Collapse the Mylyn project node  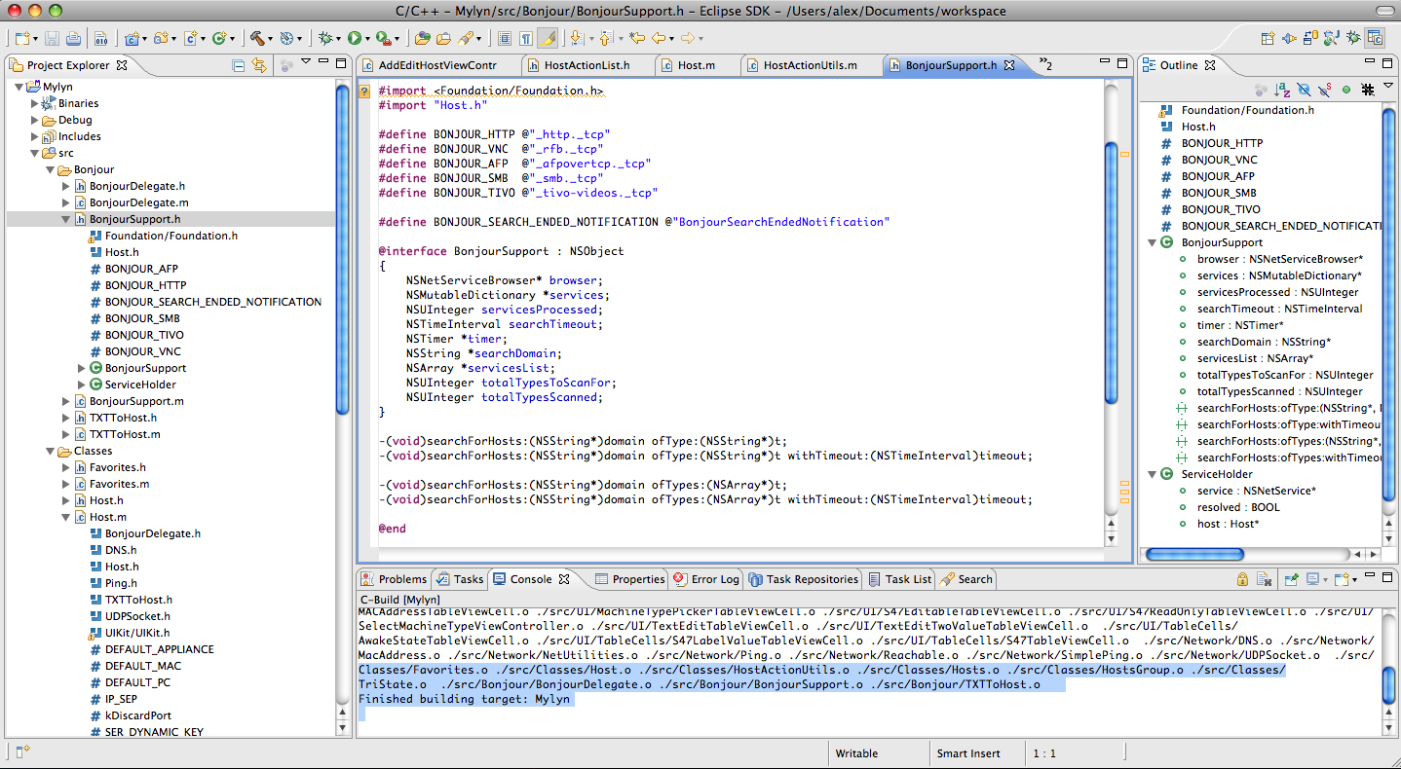pyautogui.click(x=19, y=87)
